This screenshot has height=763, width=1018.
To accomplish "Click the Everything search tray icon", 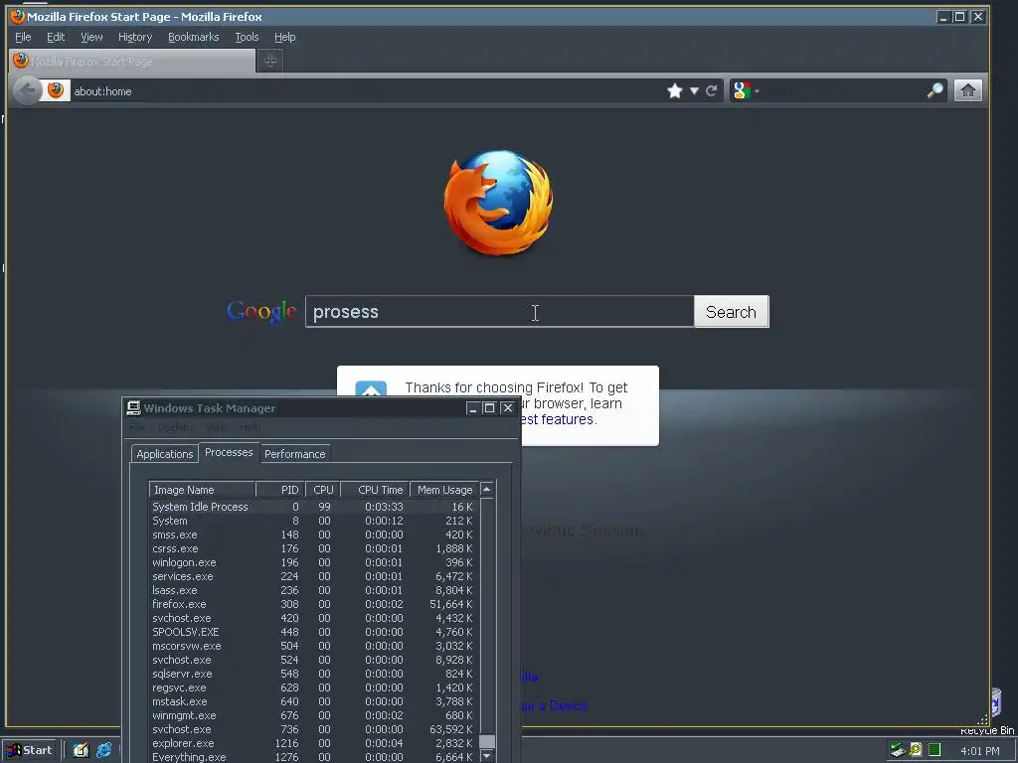I will point(916,750).
